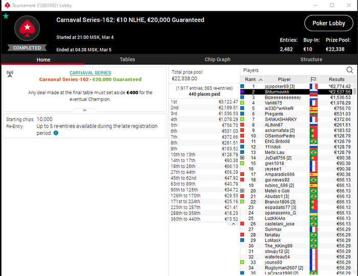The width and height of the screenshot is (358, 276).
Task: Collapse the Carnaval Series info panel
Action: (x=84, y=110)
